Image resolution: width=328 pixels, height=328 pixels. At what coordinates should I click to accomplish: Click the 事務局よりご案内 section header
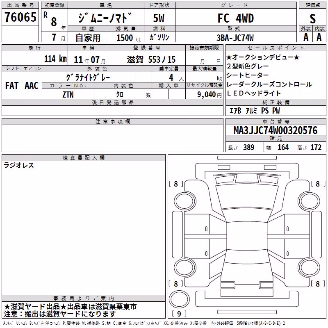click(84, 298)
